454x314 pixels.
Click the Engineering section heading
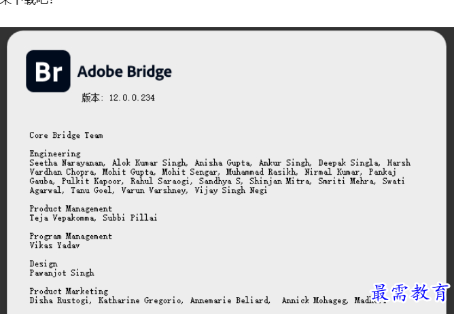click(54, 154)
